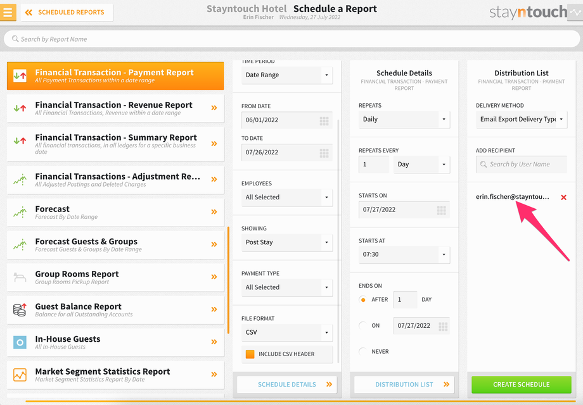Image resolution: width=583 pixels, height=405 pixels.
Task: Go back to Scheduled Reports
Action: click(x=67, y=12)
